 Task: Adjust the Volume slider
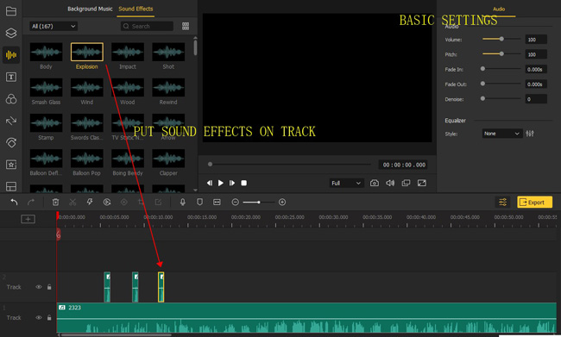point(501,39)
